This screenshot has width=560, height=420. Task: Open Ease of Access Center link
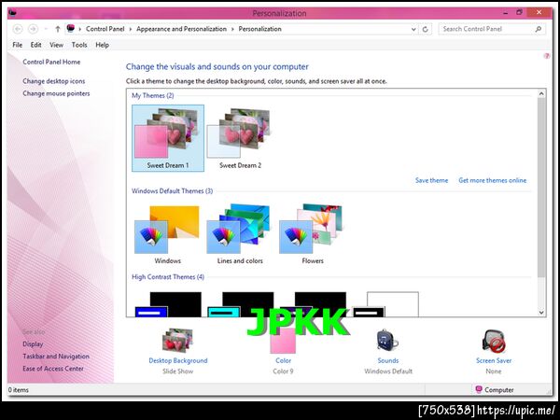tap(53, 369)
